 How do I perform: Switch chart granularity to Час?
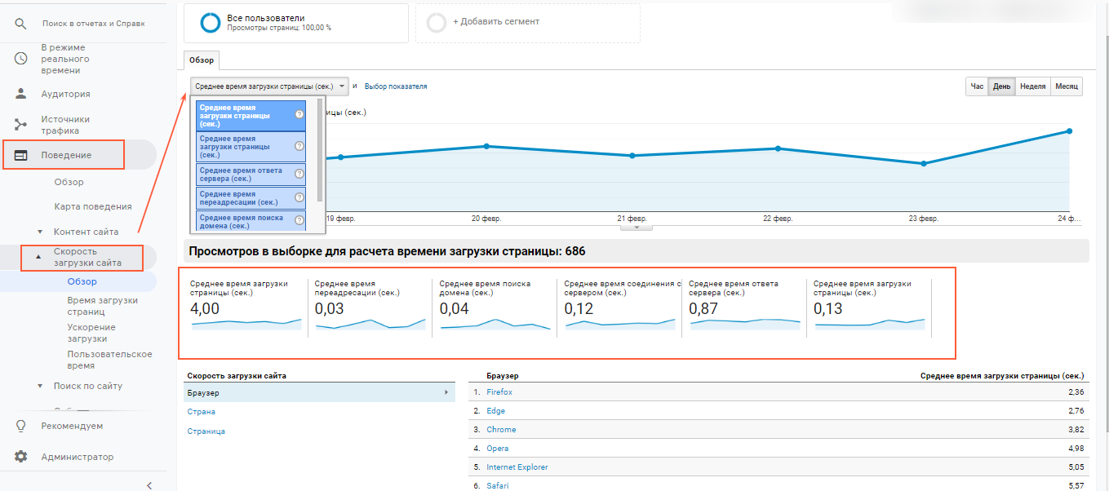point(977,86)
